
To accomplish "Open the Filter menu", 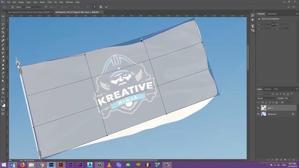I will click(x=50, y=2).
